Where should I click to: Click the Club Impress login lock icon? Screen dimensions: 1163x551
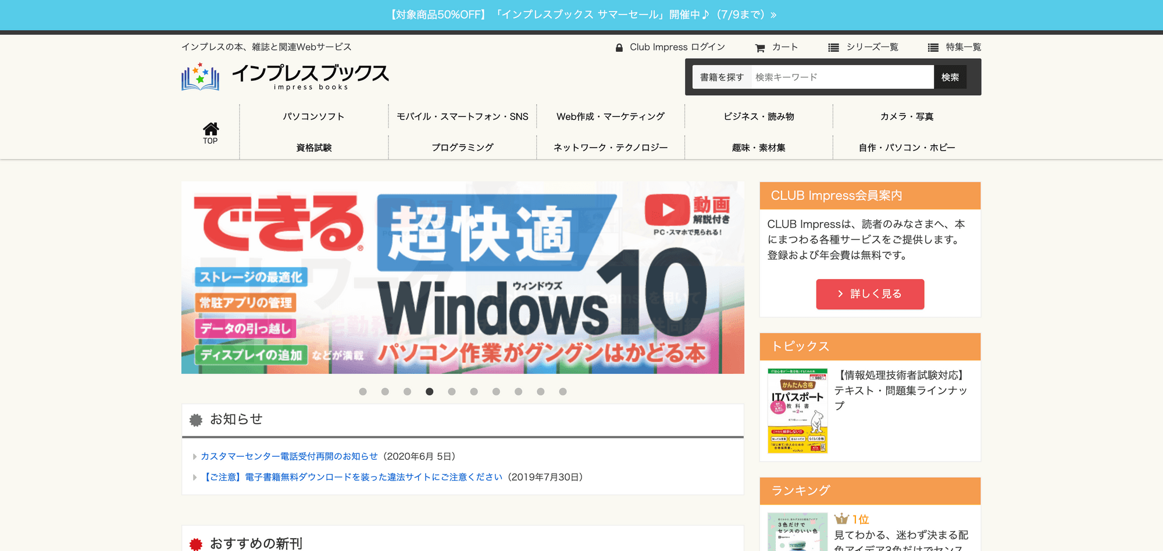[619, 48]
